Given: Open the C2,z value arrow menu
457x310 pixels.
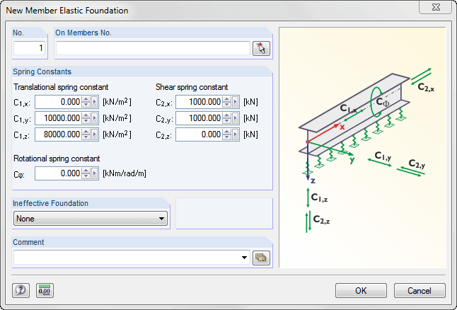Looking at the screenshot, I should 237,134.
